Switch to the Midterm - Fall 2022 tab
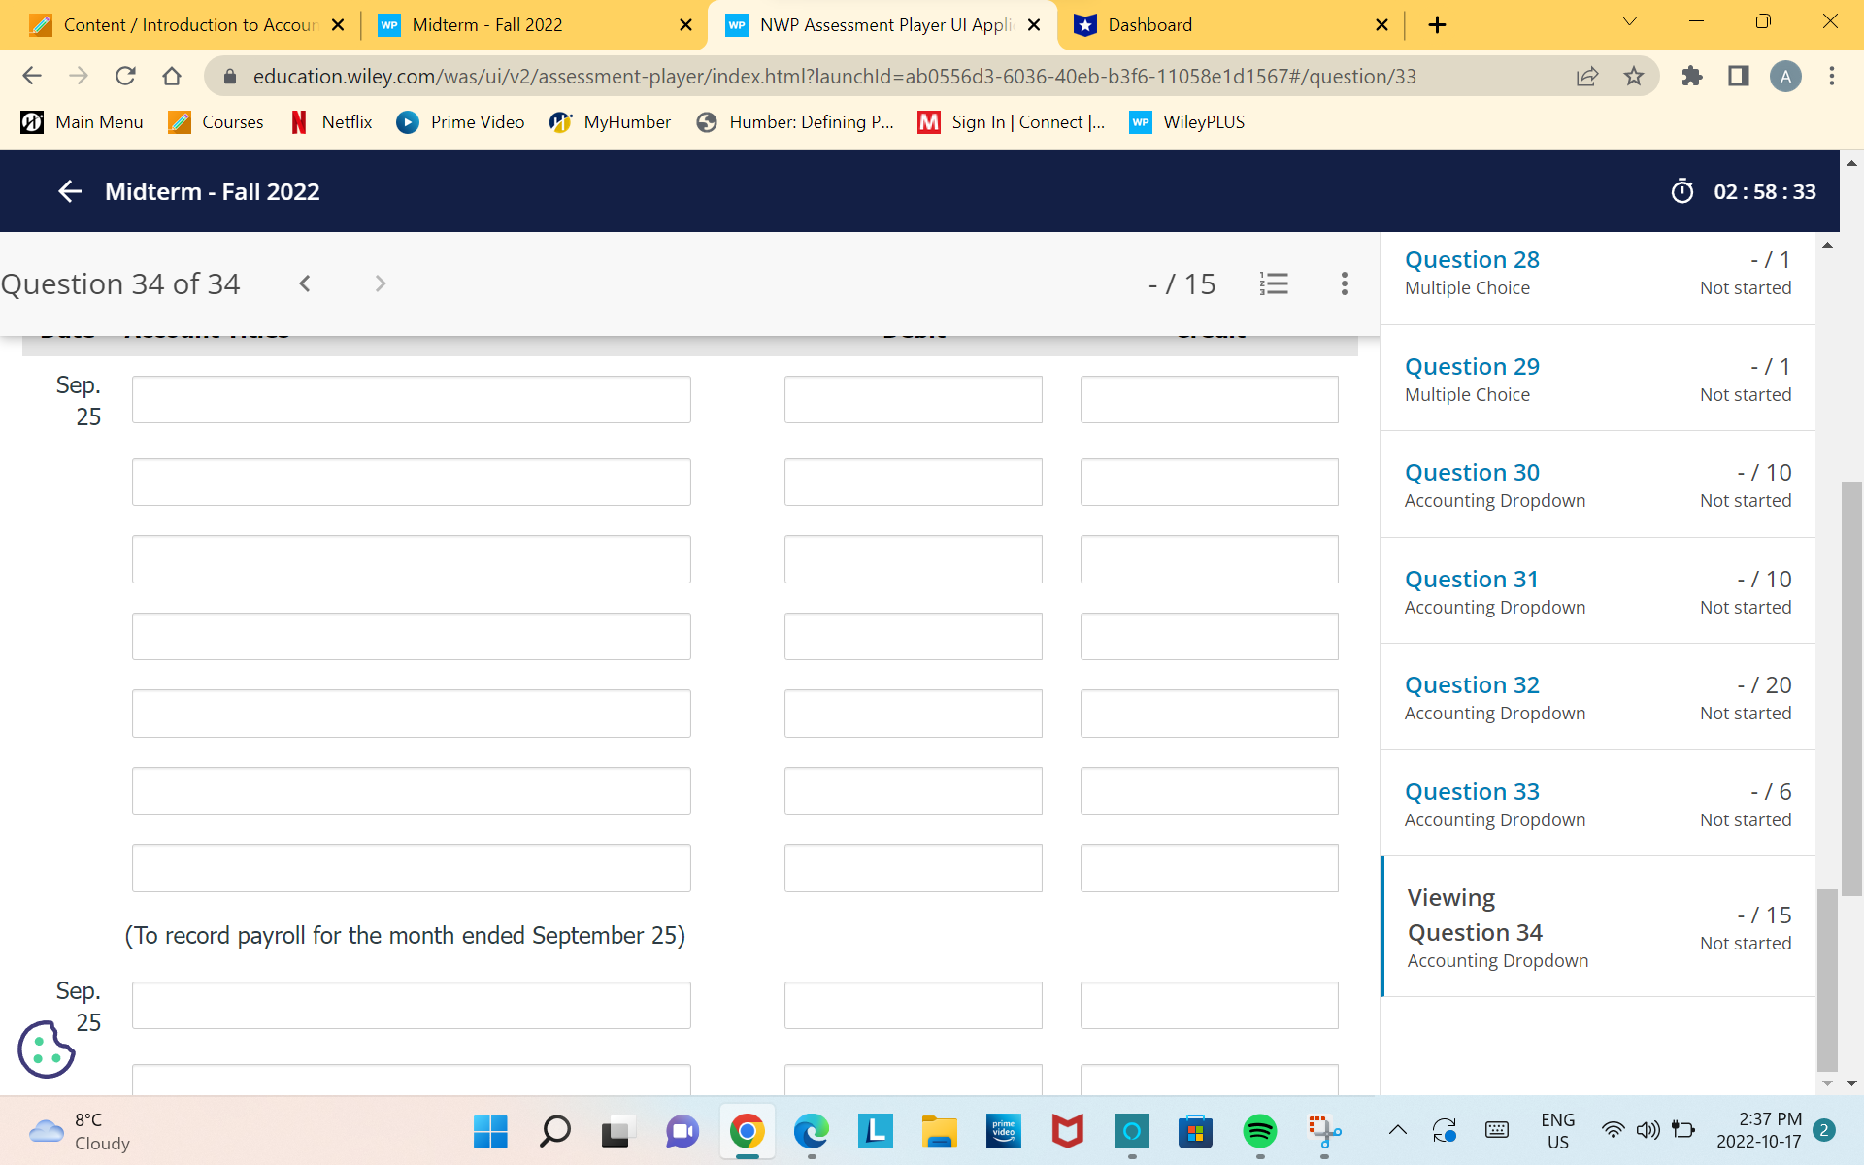The image size is (1864, 1165). pyautogui.click(x=485, y=24)
